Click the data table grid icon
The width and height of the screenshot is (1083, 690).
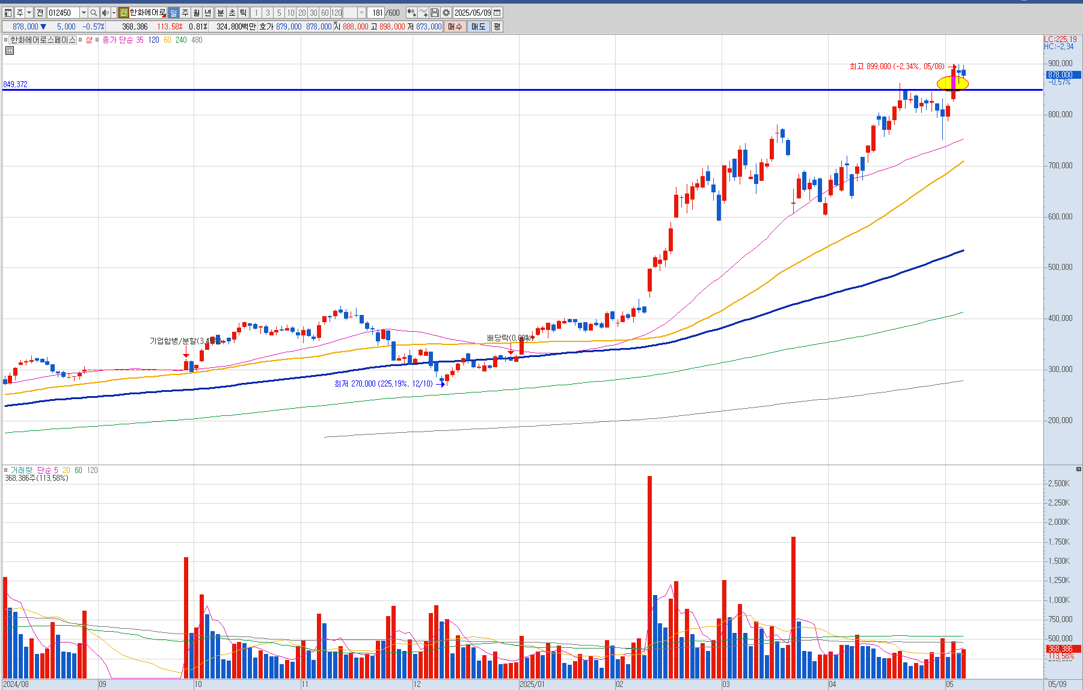(9, 50)
